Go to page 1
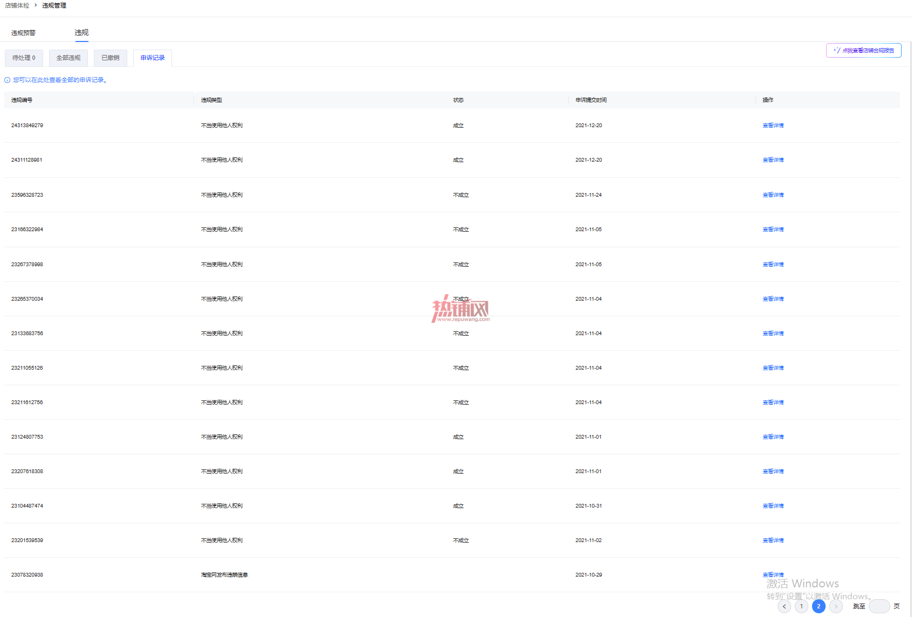This screenshot has height=617, width=921. tap(801, 606)
